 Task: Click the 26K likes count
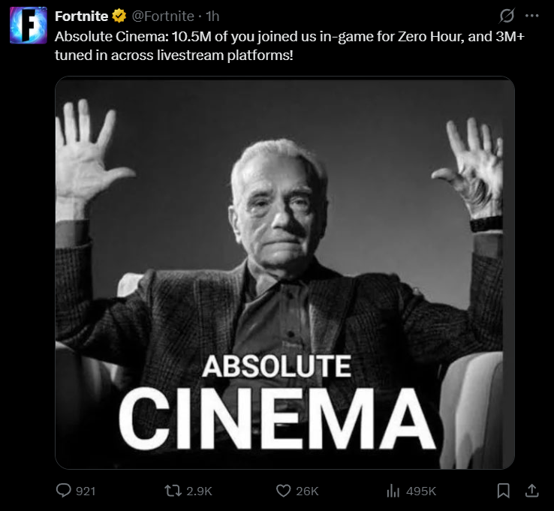307,491
